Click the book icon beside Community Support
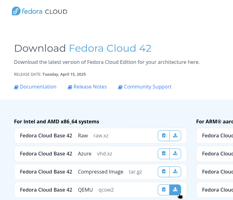233x200 pixels. pos(120,87)
